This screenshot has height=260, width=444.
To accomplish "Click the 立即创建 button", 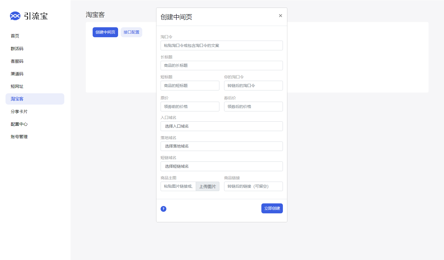I will 272,208.
